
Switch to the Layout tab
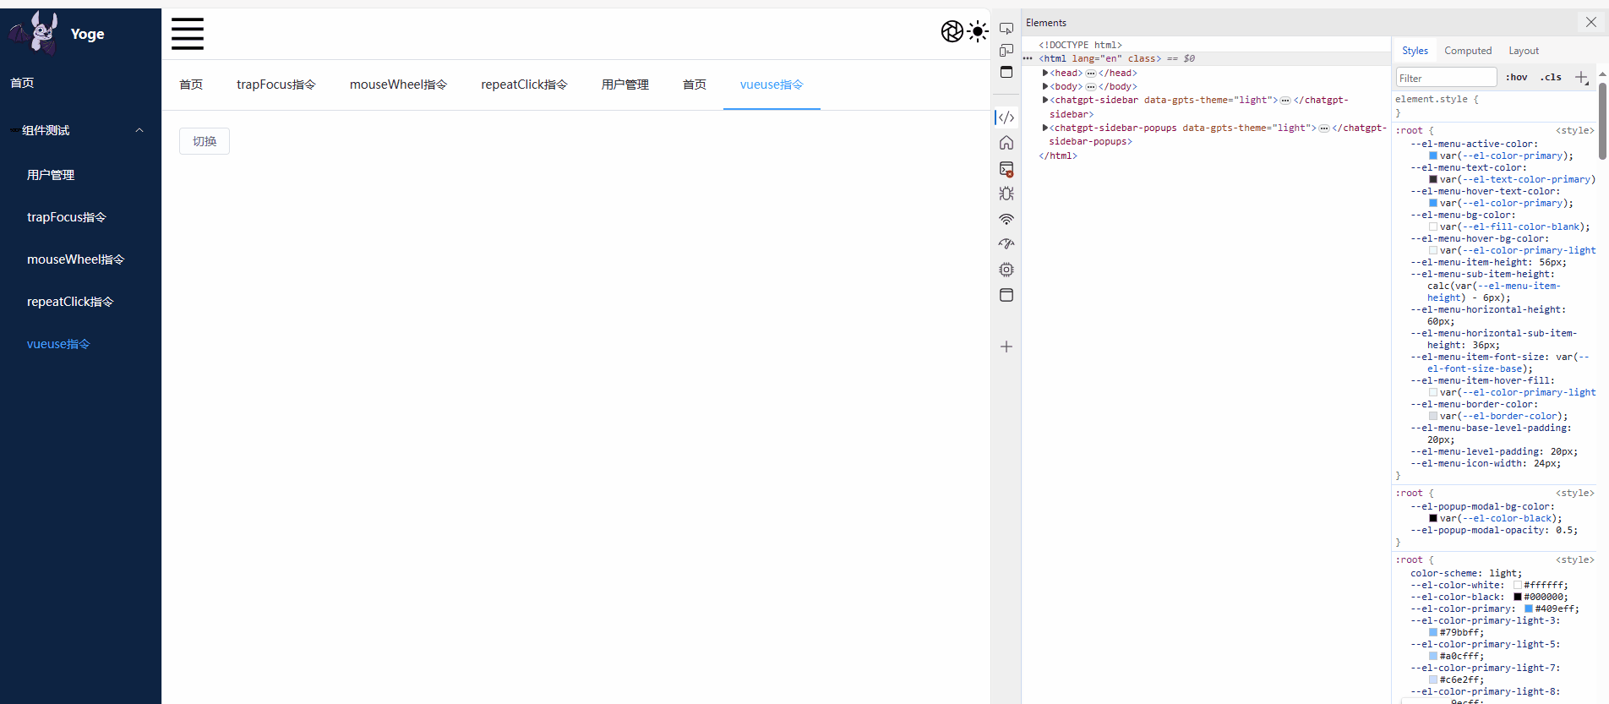pos(1524,51)
